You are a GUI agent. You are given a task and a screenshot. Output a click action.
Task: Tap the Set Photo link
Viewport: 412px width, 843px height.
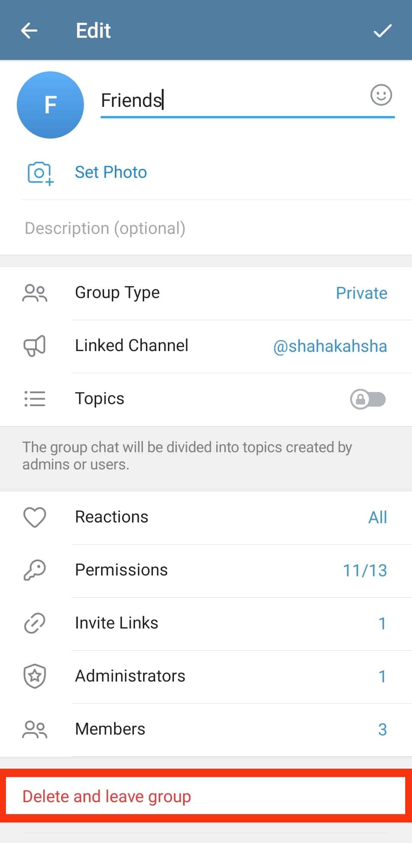pos(111,172)
